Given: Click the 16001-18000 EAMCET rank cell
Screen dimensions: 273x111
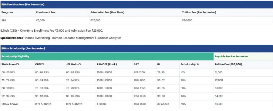Looking at the screenshot, I should (114, 72).
